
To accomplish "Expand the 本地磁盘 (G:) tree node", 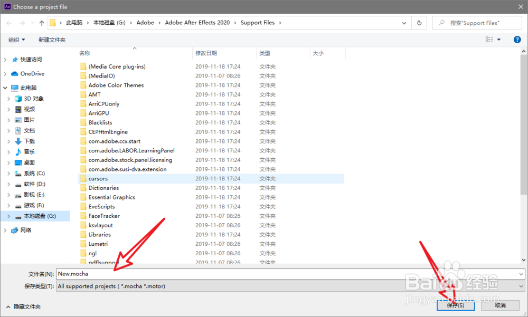I will click(x=9, y=216).
